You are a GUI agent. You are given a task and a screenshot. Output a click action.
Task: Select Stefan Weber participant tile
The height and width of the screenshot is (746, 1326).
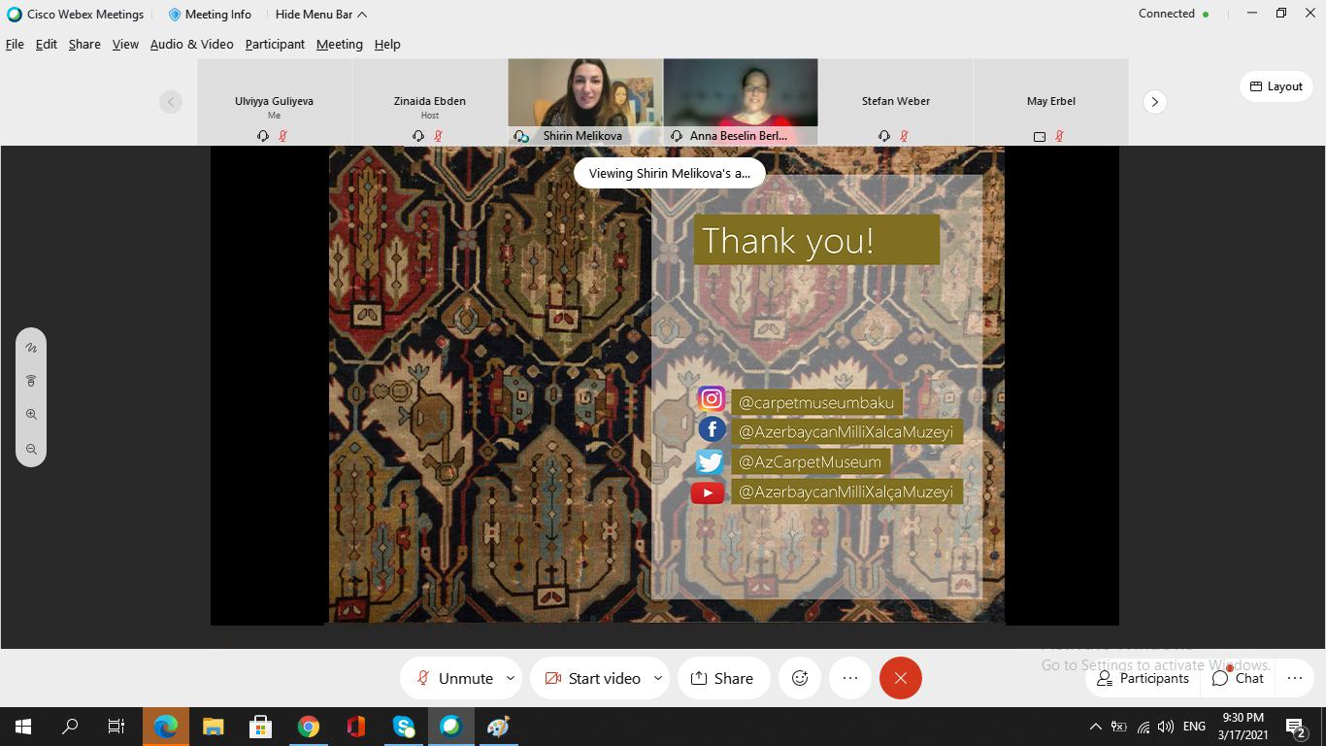[x=896, y=102]
